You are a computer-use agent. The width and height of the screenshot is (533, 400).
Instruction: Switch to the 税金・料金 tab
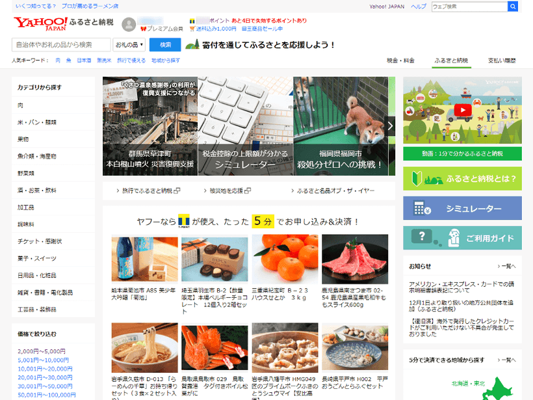click(400, 59)
